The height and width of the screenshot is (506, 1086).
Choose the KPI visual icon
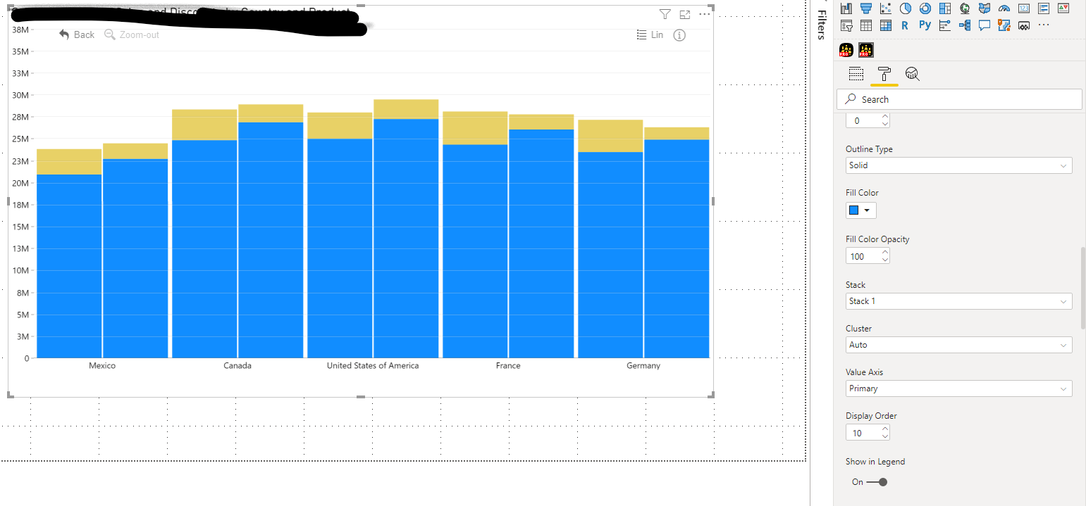(1063, 8)
